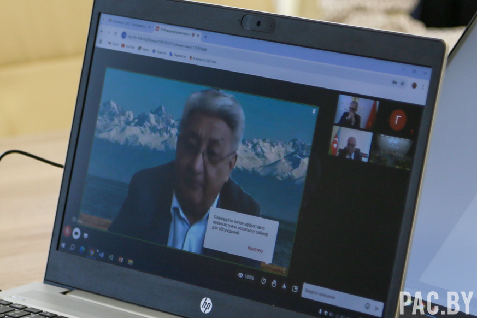Bookmark this page with the star icon
Screen dimensions: 477x318
(x=403, y=84)
